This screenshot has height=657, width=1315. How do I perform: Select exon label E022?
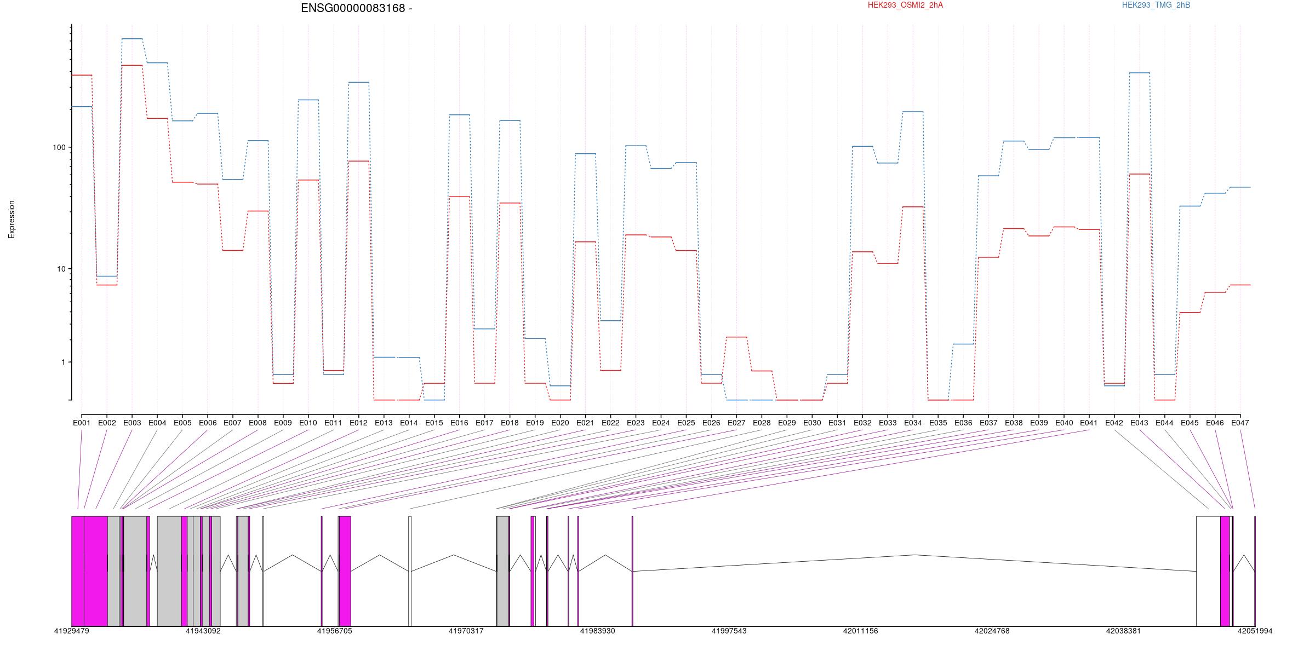pyautogui.click(x=610, y=423)
